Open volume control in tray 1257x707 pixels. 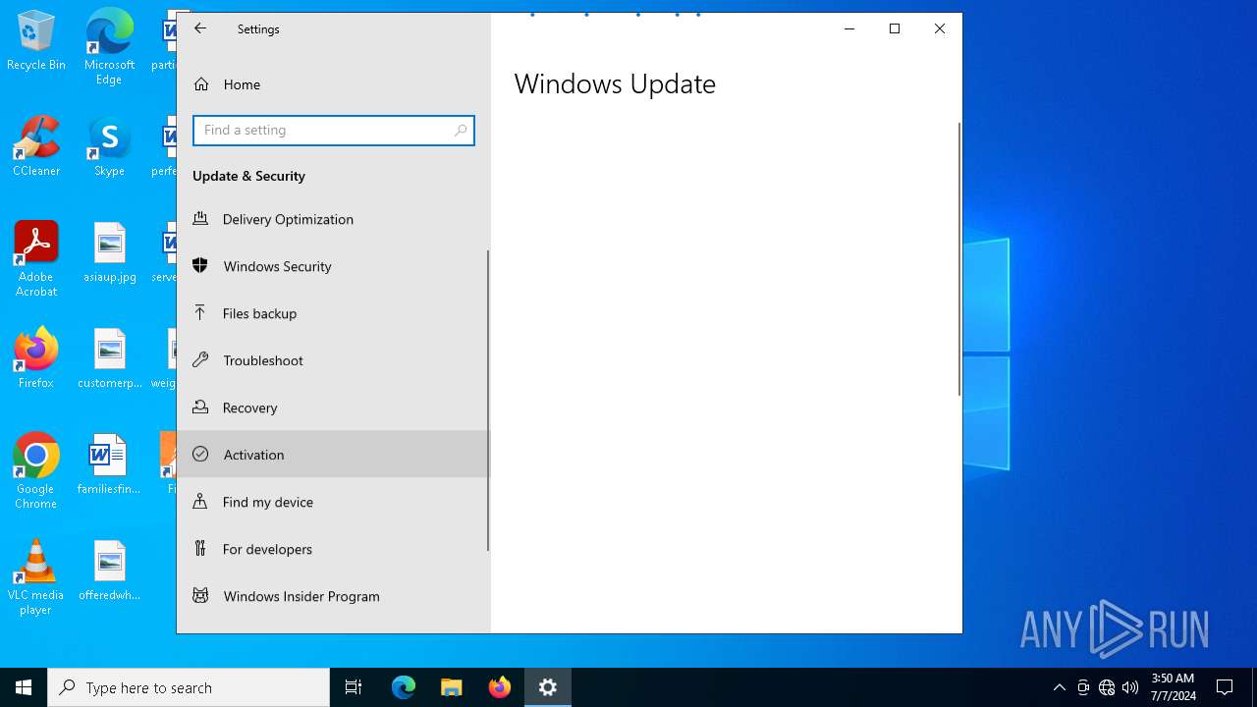pyautogui.click(x=1130, y=687)
